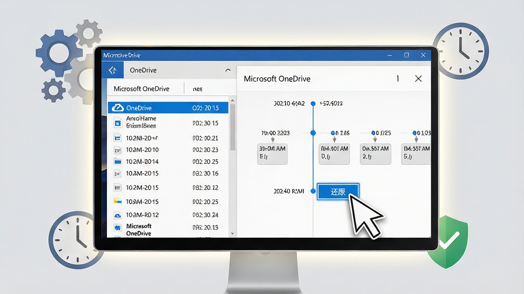
Task: Click the cloud file icon beside 102M-R012
Action: pyautogui.click(x=118, y=215)
